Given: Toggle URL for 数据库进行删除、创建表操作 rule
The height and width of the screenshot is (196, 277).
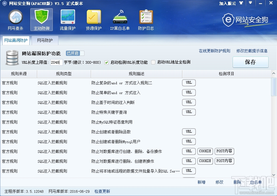Looking at the screenshot, I should 189,161.
